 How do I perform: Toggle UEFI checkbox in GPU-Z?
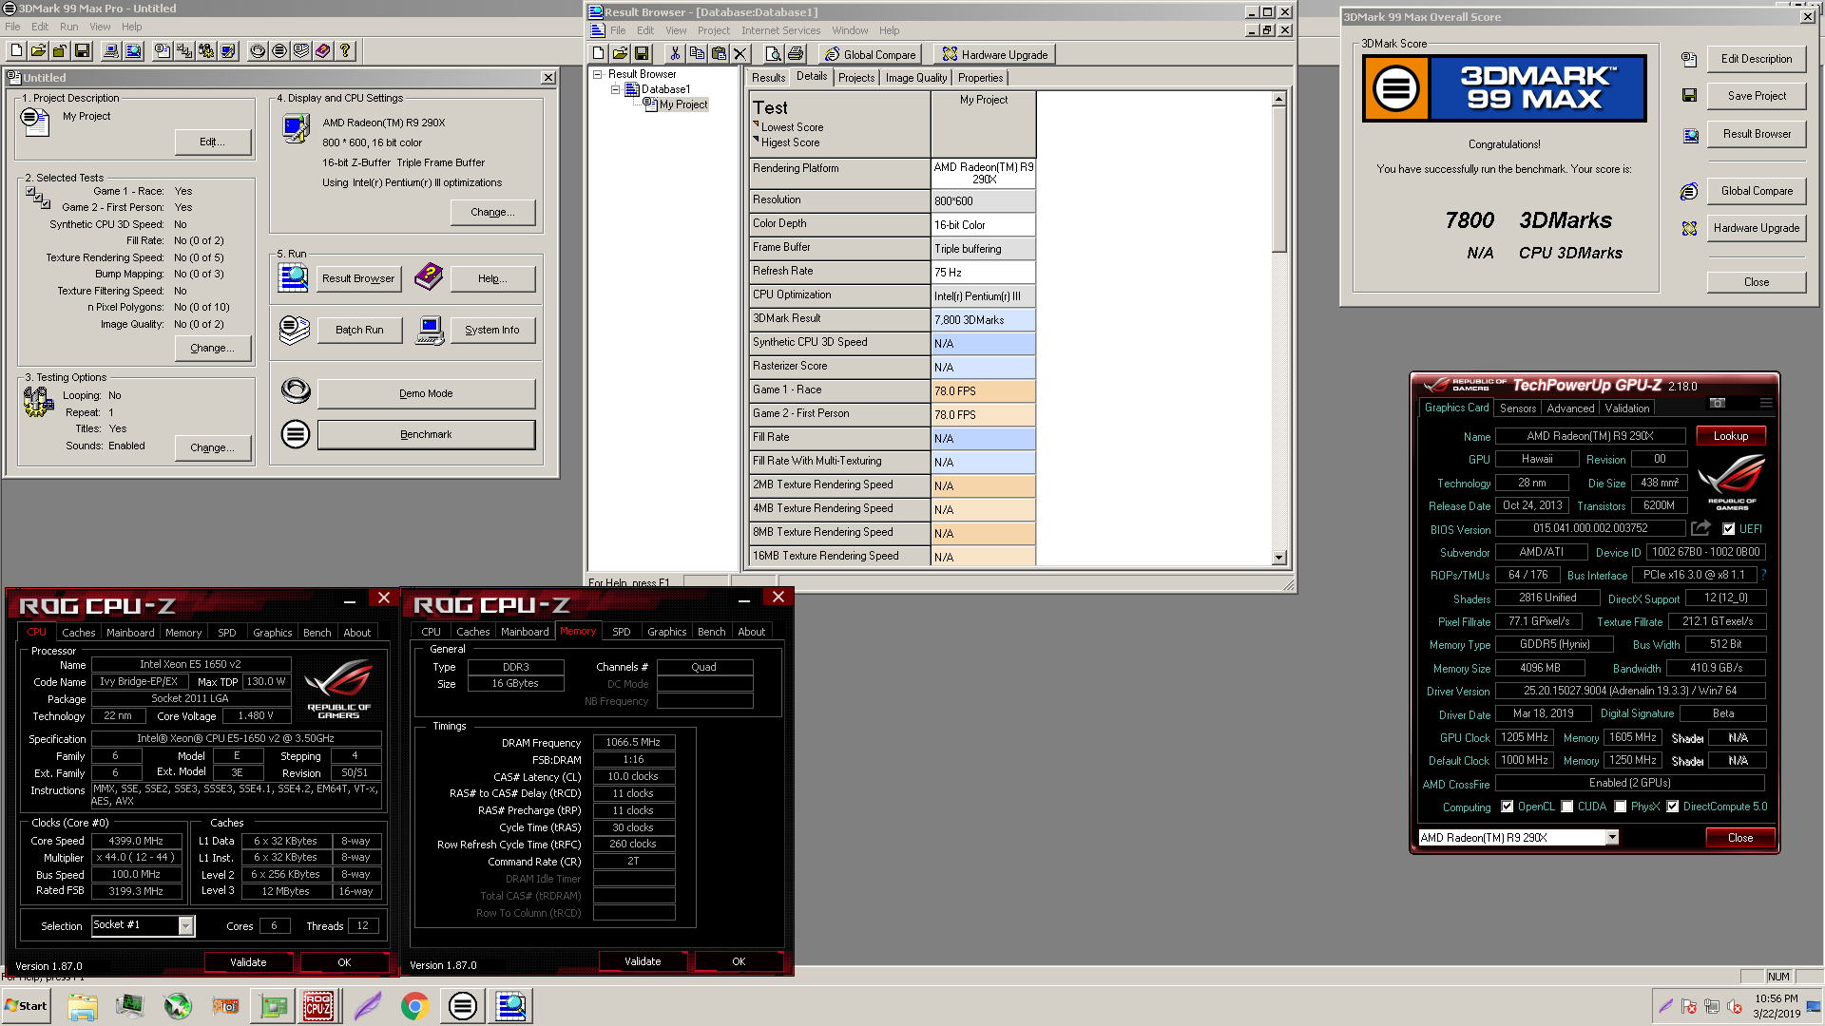(1729, 529)
